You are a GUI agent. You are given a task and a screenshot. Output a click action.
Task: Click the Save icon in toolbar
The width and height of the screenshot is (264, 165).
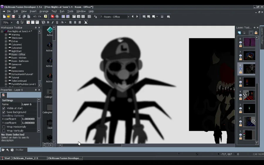coord(13,17)
